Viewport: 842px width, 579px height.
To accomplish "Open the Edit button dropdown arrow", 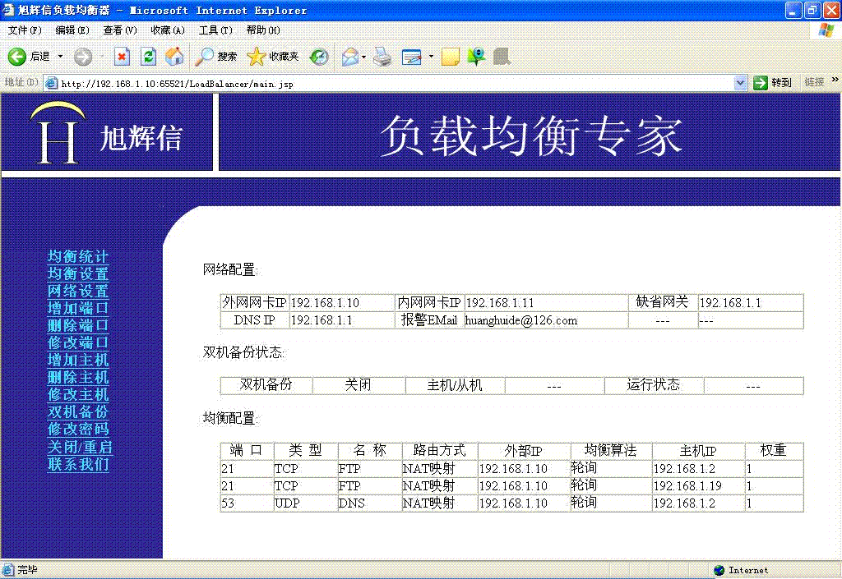I will tap(431, 57).
